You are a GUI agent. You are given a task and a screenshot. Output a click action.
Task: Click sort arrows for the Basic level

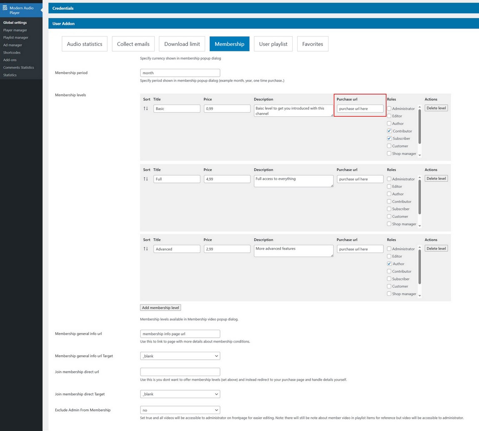coord(145,108)
